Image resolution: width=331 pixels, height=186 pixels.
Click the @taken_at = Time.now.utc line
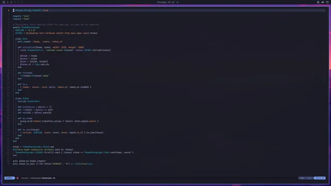click(x=35, y=64)
